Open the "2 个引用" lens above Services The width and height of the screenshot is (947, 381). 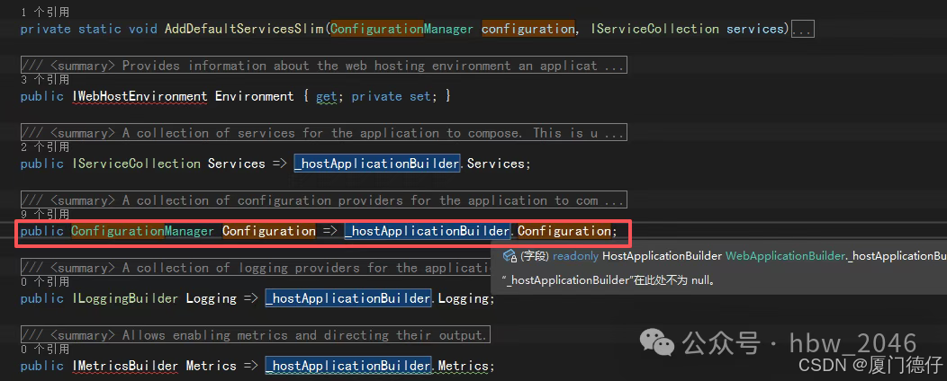(45, 147)
